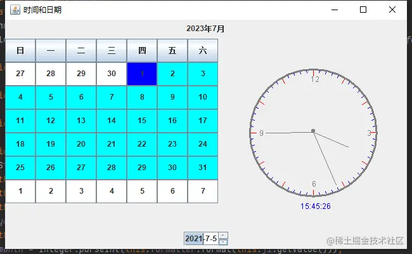Screen dimensions: 412x254
Task: Decrease the date with the spinner down arrow
Action: pos(223,242)
